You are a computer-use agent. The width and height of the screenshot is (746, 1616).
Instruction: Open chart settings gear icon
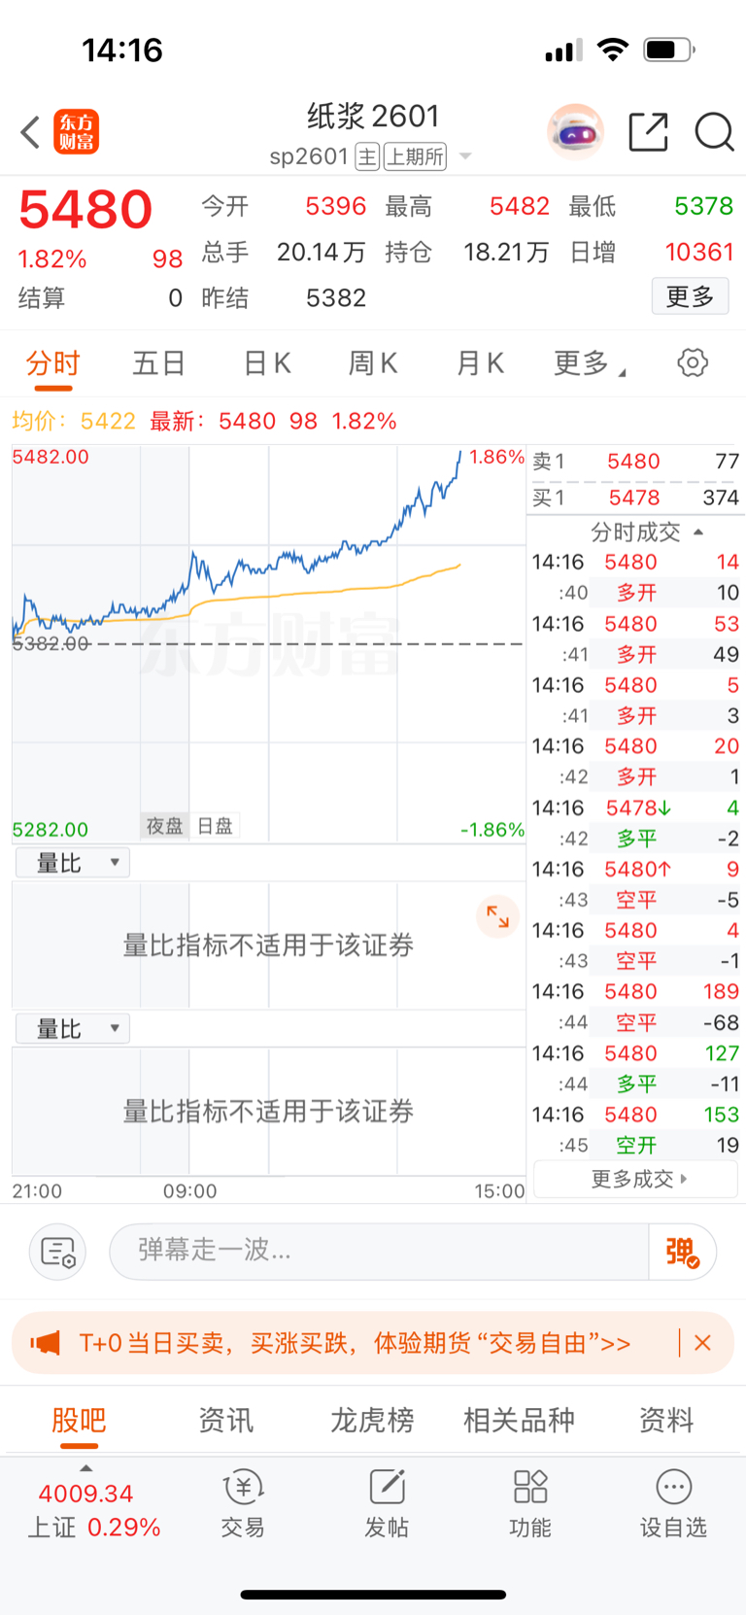(692, 363)
